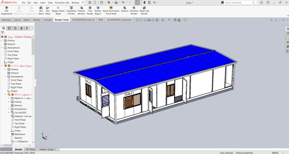289x154 pixels.
Task: Click the Rebuild traffic light icon
Action: [145, 3]
